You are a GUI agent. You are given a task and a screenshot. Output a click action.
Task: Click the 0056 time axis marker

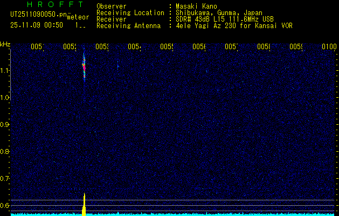199,46
